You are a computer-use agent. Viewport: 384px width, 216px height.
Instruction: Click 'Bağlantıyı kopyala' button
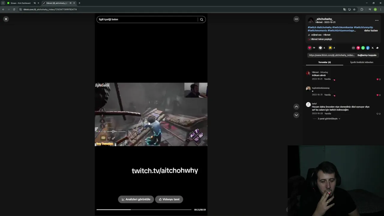click(x=367, y=55)
